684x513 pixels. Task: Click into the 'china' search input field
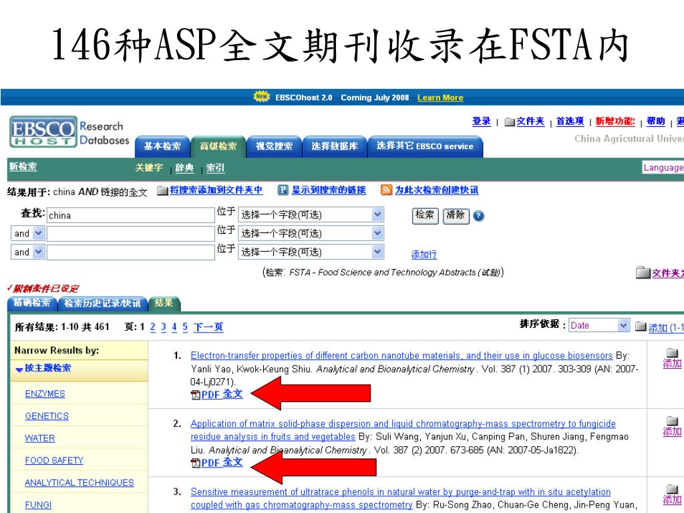pos(130,215)
